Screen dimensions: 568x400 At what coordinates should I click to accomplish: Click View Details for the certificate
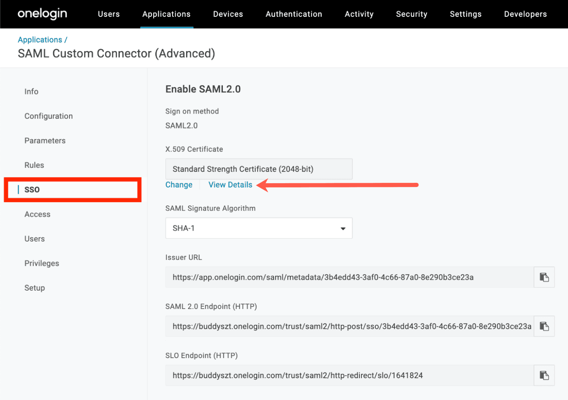pos(230,185)
